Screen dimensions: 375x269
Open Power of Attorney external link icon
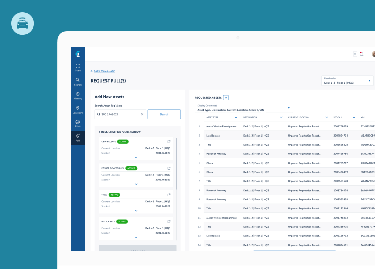[169, 168]
